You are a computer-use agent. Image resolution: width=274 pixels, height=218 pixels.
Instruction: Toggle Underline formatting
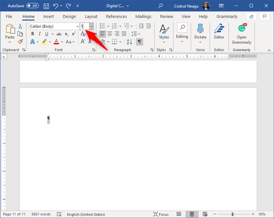47,34
